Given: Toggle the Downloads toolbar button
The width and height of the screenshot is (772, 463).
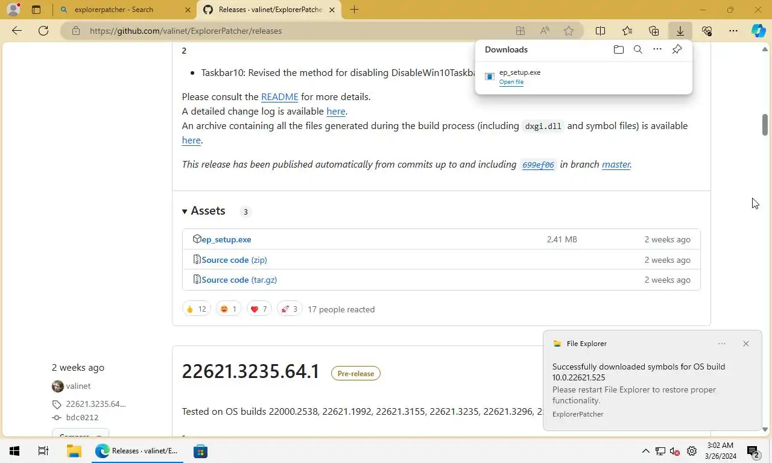Looking at the screenshot, I should point(680,31).
